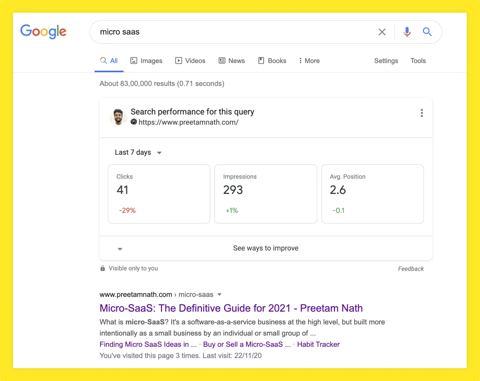The width and height of the screenshot is (480, 381).
Task: Switch to the Books tab
Action: click(x=272, y=61)
